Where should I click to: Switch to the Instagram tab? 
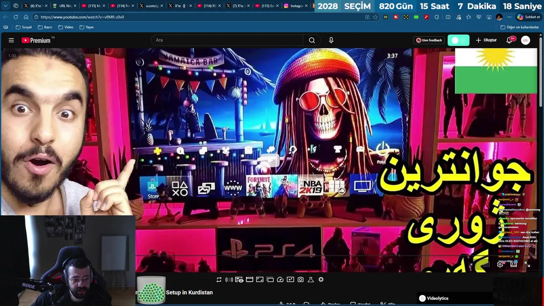pos(296,6)
